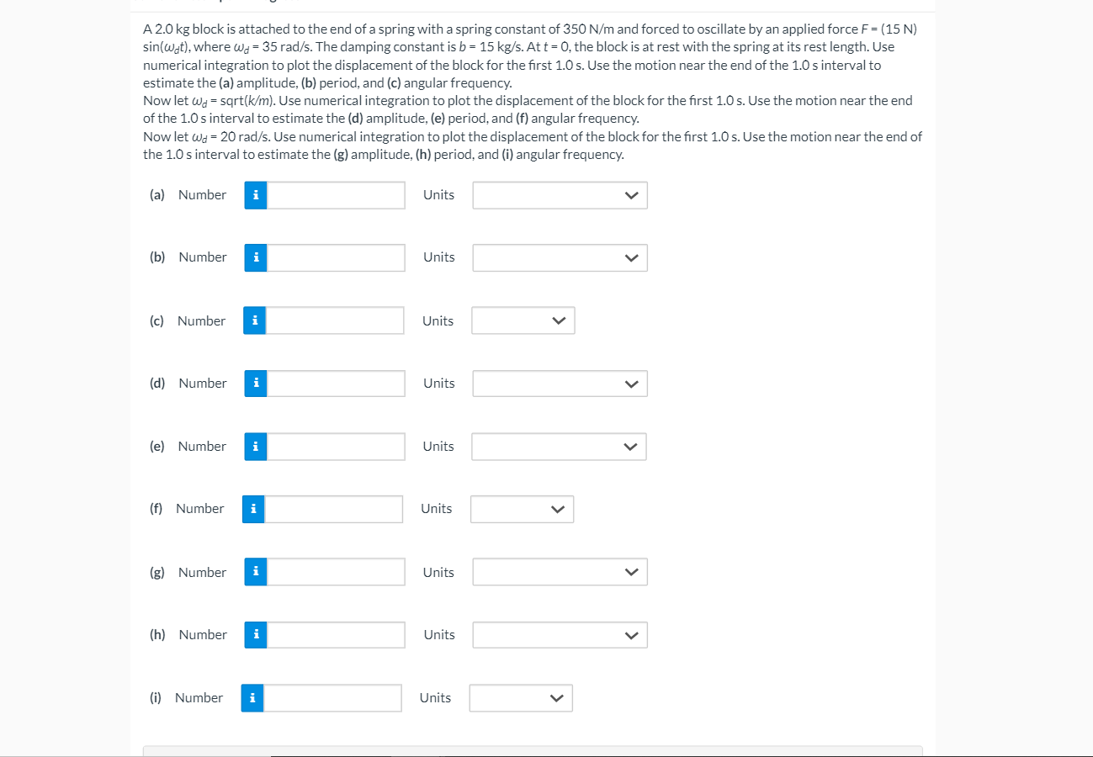Open the Units dropdown for part (i)

[x=520, y=697]
